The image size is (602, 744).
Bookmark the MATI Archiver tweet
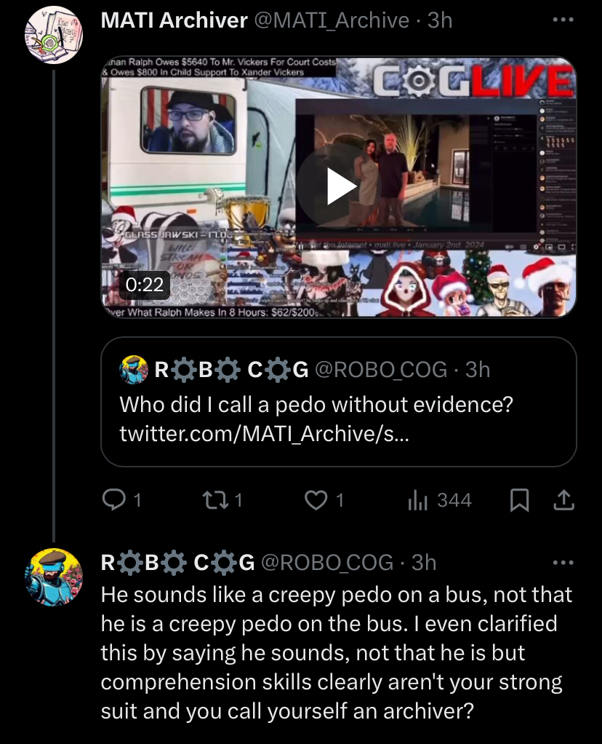pos(519,500)
